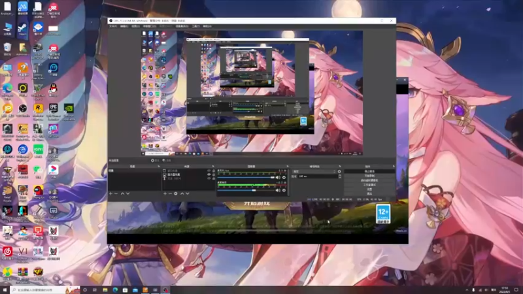Viewport: 523px width, 294px height.
Task: Remove selected scene with minus icon
Action: tap(116, 193)
